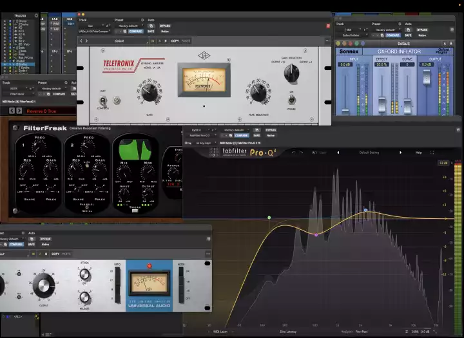Click the UA diamond logo on LA-2A
Viewport: 464px width, 338px height.
coord(204,55)
